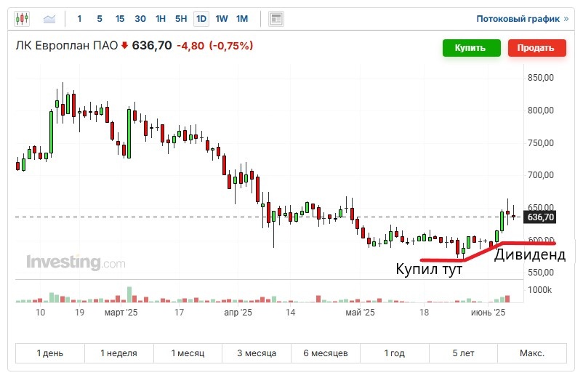Click the change value -4,80
Screen dimensions: 583x378
190,46
